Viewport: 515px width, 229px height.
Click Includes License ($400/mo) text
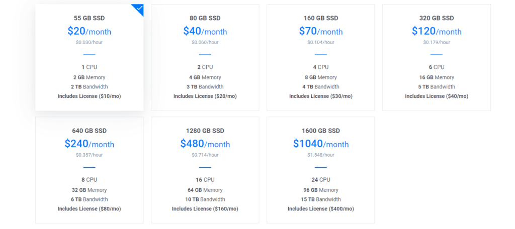320,208
